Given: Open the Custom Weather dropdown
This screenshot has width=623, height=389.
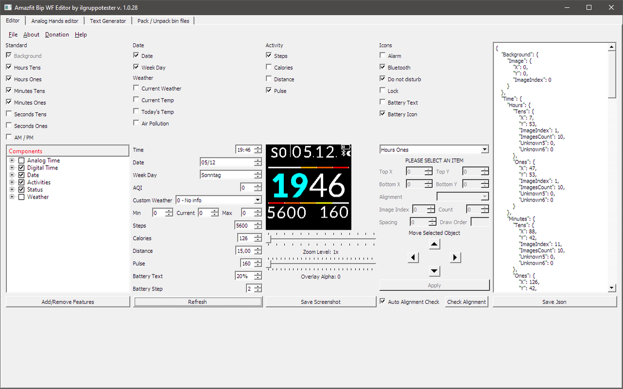Looking at the screenshot, I should 219,200.
